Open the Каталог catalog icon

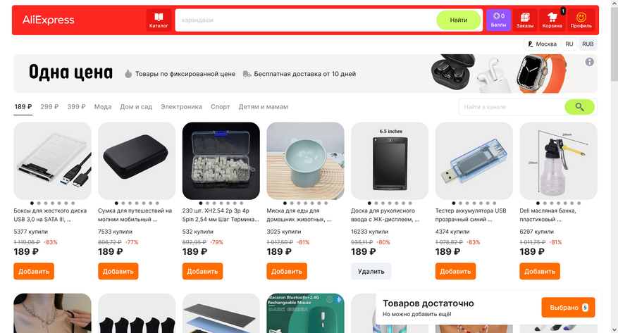pyautogui.click(x=159, y=20)
